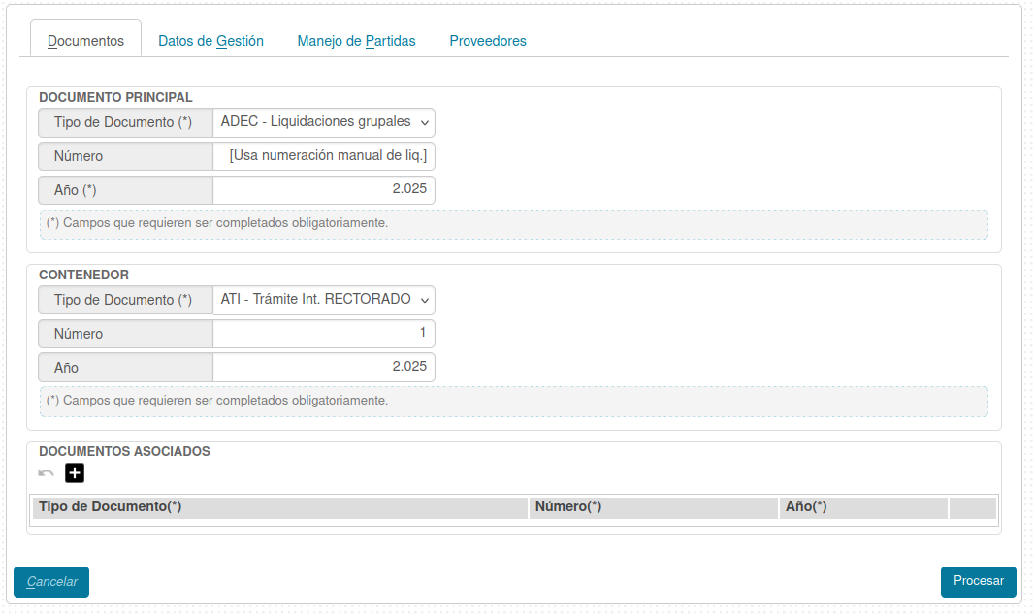Click the Número field in Documento Principal

tap(324, 156)
